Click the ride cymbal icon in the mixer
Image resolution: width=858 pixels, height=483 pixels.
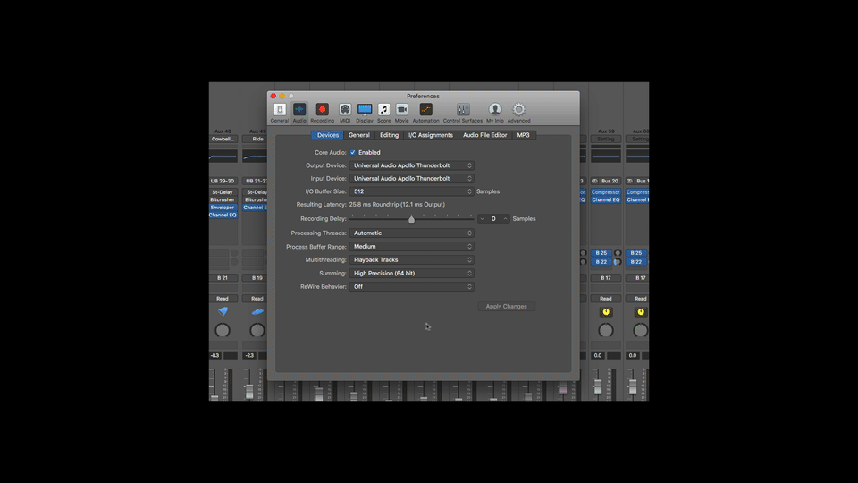click(x=257, y=311)
